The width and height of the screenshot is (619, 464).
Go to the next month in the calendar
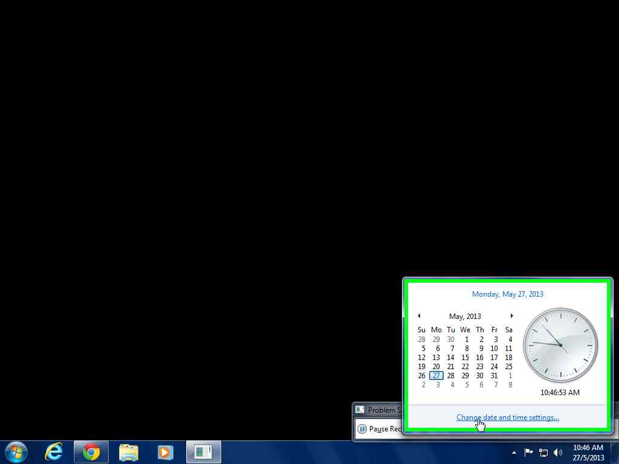click(x=512, y=315)
